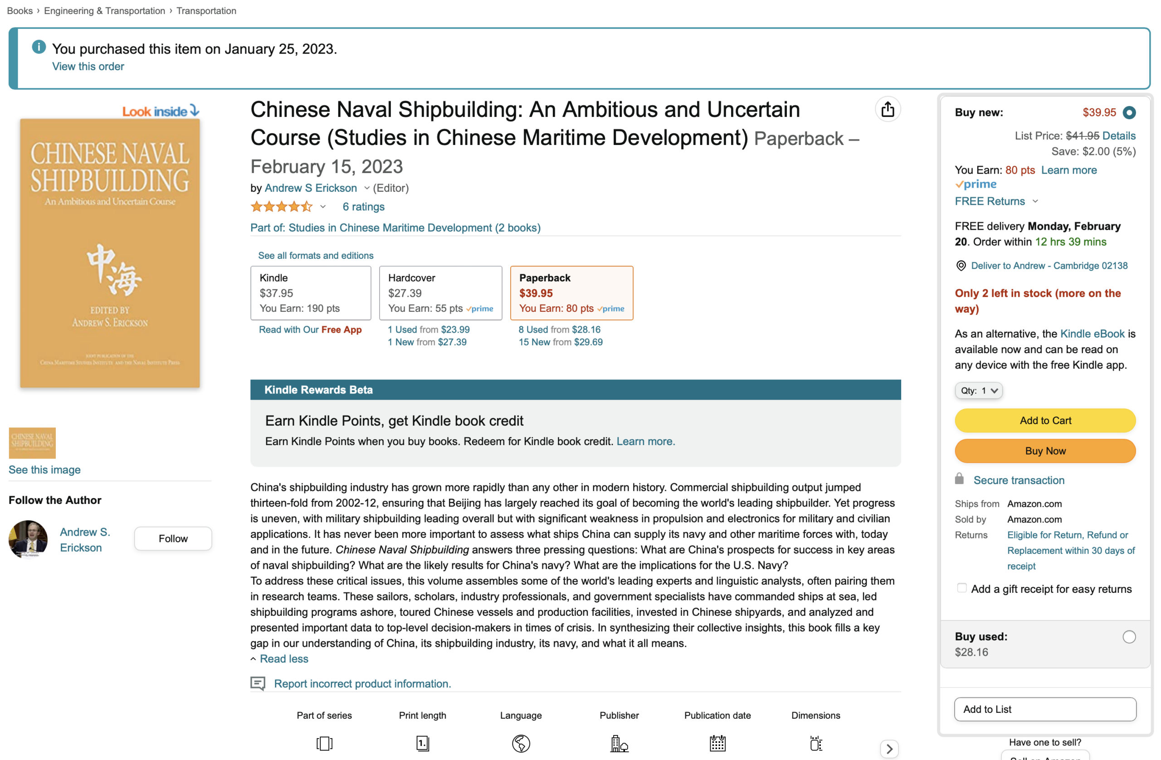1161x760 pixels.
Task: Select the Buy used radio button
Action: click(1129, 637)
